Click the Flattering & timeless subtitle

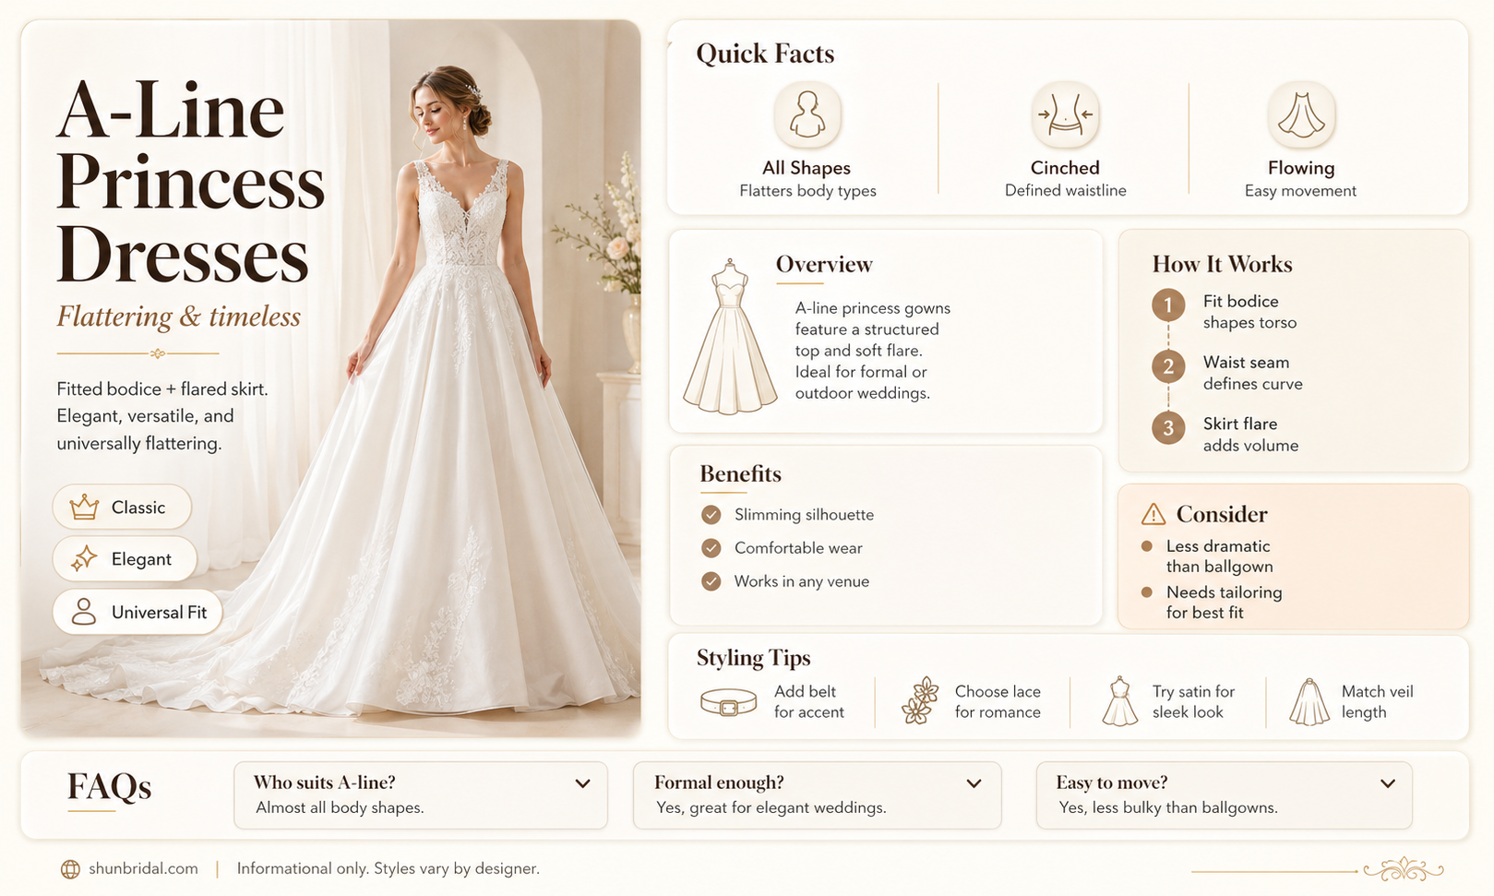[179, 317]
